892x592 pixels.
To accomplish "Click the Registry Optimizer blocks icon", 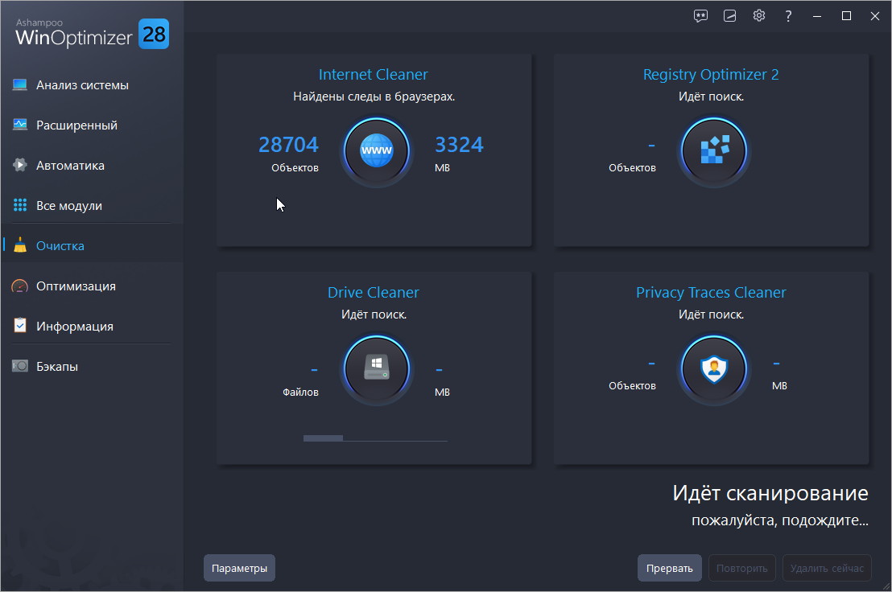I will [713, 151].
